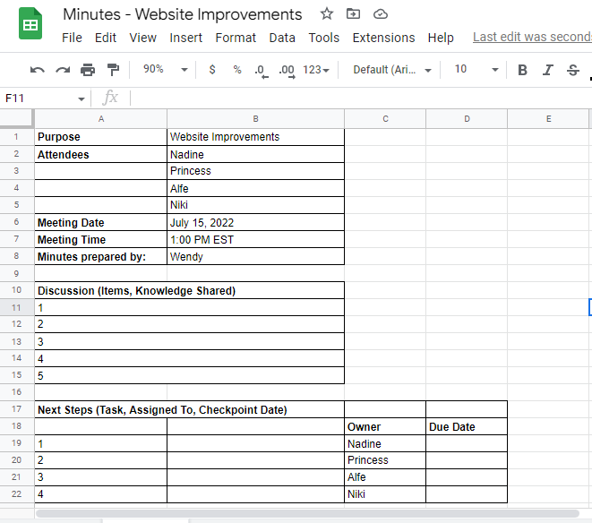The height and width of the screenshot is (523, 592).
Task: Select the Princess owner cell in column C
Action: coord(385,460)
